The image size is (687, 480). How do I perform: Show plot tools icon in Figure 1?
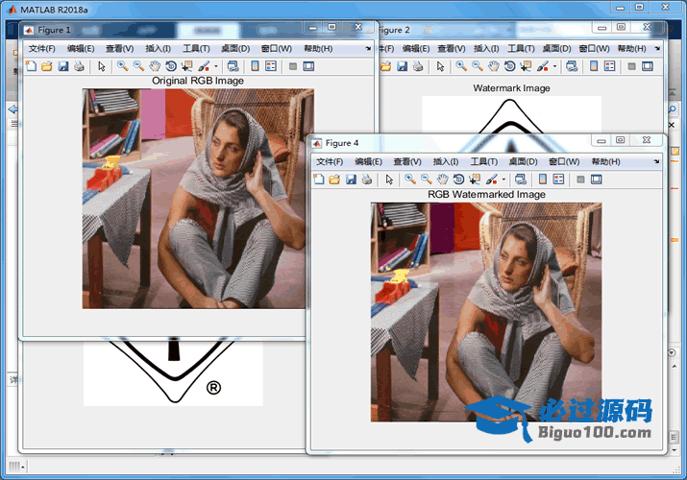pyautogui.click(x=308, y=66)
